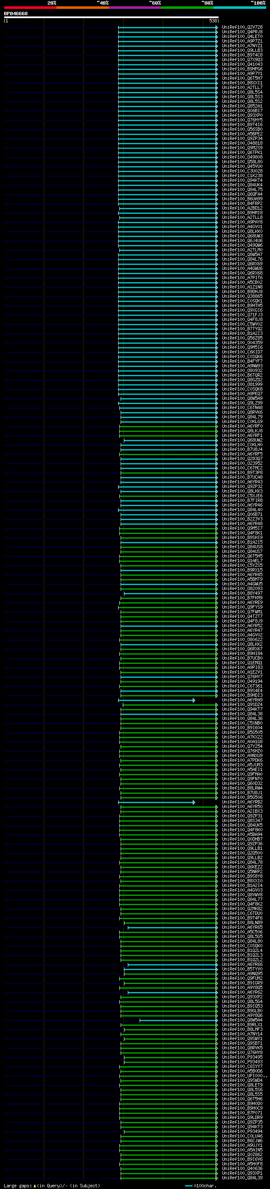The width and height of the screenshot is (270, 1189).
Task: Select the query label BP046668
Action: click(16, 14)
